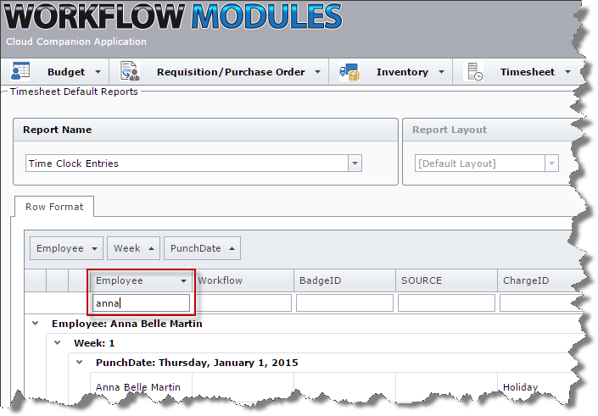The height and width of the screenshot is (416, 598).
Task: Sort by the BadgeID column header
Action: point(344,280)
